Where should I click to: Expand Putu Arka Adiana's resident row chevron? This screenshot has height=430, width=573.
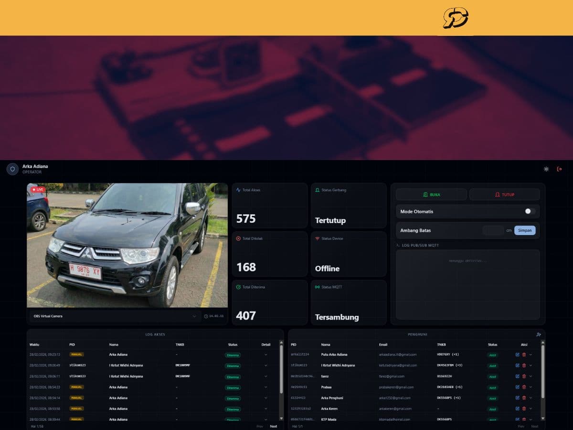(x=531, y=355)
